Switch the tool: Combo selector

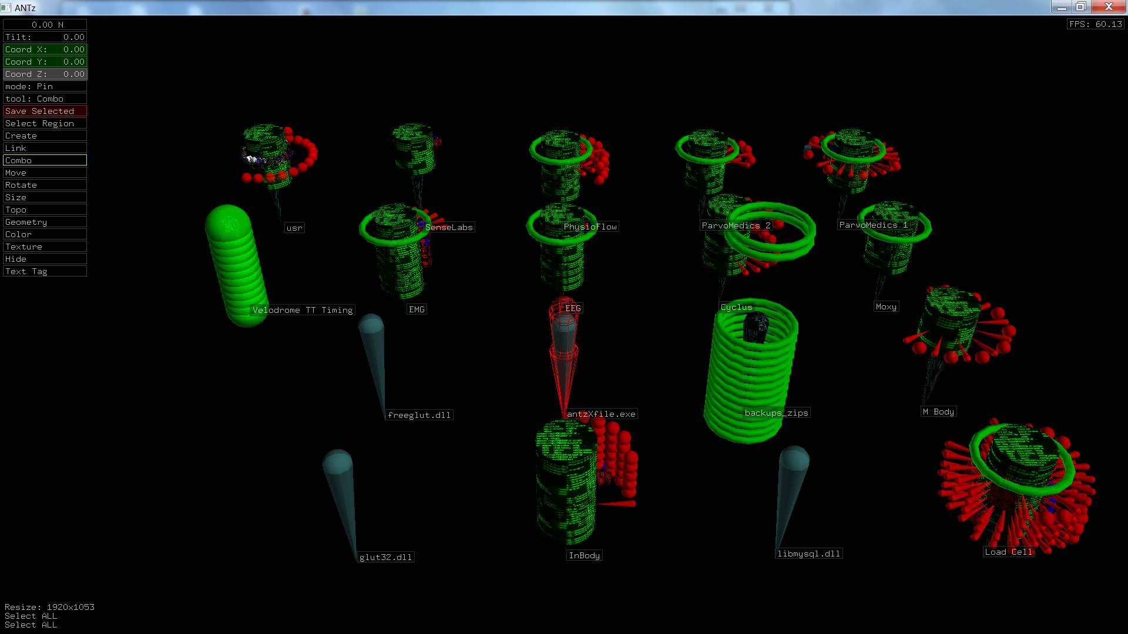pos(45,99)
